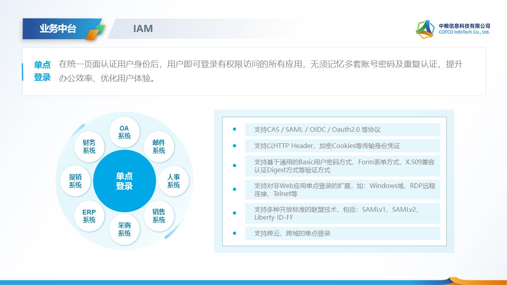Click the Basic用户密码方式 verification row
Image resolution: width=507 pixels, height=285 pixels.
click(x=342, y=166)
